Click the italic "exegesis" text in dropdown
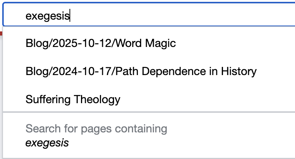295x159 pixels. (x=47, y=143)
